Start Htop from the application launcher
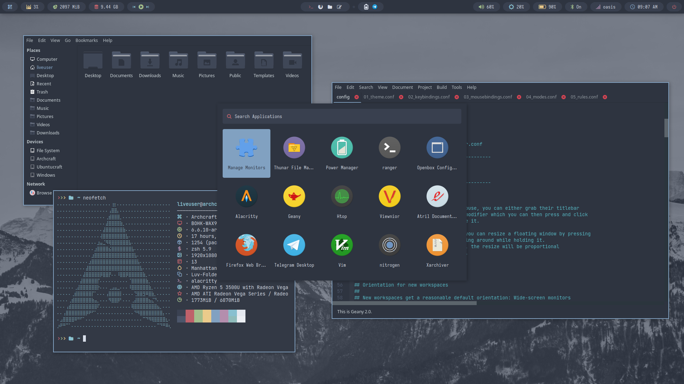 click(342, 197)
